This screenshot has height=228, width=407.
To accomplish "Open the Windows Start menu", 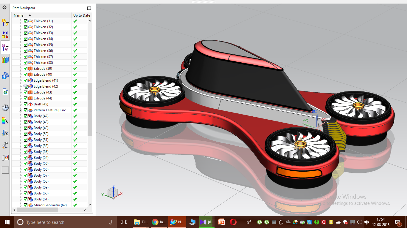I will tap(7, 222).
